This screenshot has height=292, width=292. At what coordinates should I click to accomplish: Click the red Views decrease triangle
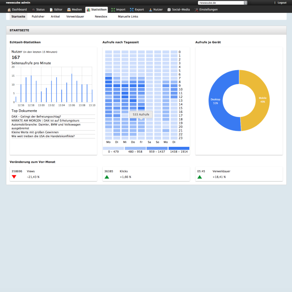tap(14, 177)
